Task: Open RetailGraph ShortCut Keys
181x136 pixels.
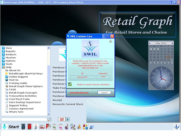Action: pyautogui.click(x=26, y=74)
